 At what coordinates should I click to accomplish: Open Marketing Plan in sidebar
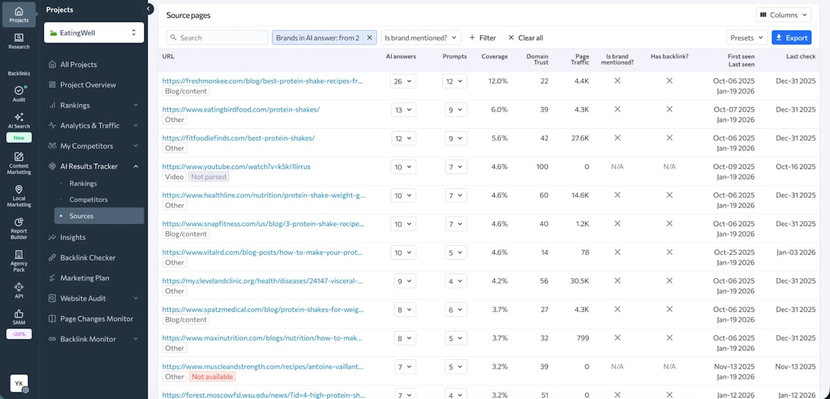coord(84,278)
